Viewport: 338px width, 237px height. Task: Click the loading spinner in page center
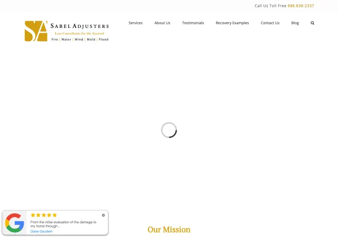coord(169,130)
